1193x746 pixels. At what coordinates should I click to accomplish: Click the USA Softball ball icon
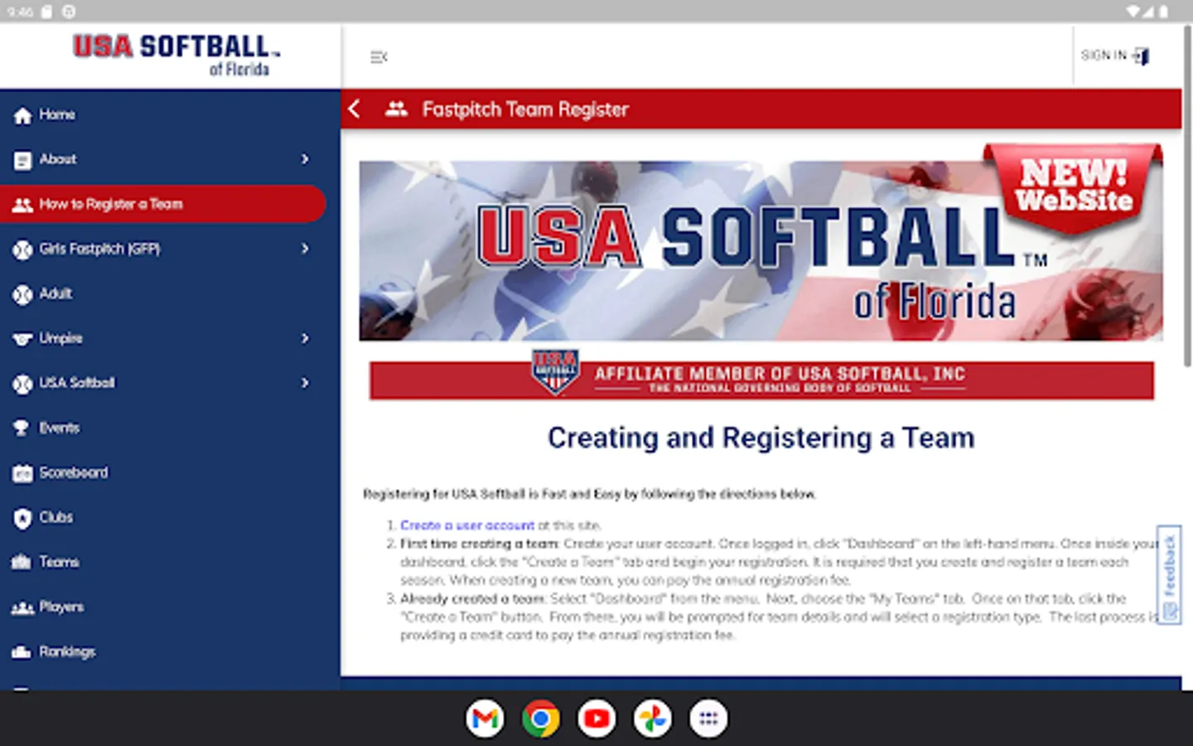[x=22, y=384]
